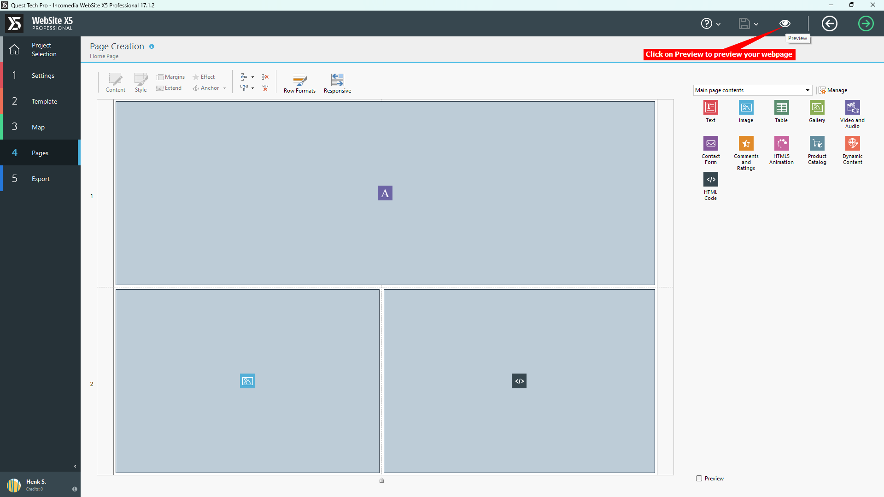Go to step 3 Map
The width and height of the screenshot is (884, 497).
[40, 127]
